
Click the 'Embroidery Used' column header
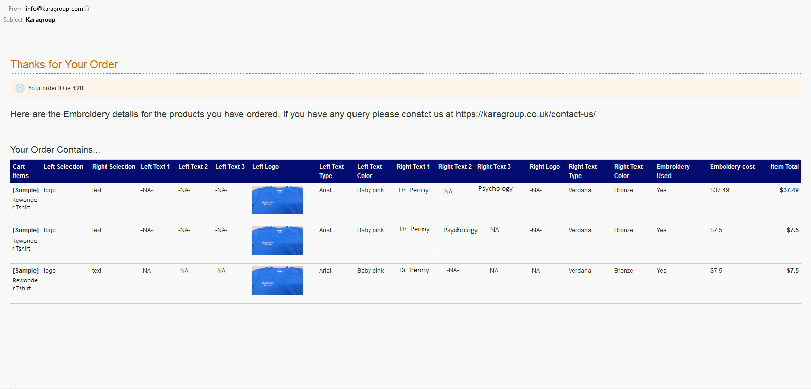673,171
